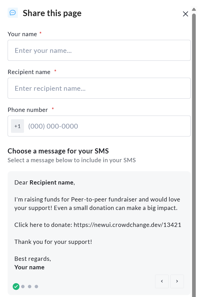This screenshot has width=198, height=297.
Task: Select the second message dot
Action: click(x=23, y=287)
